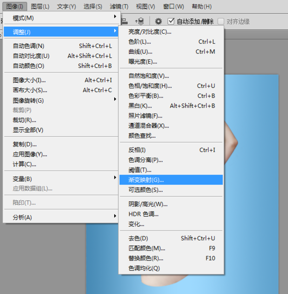Open 曲线(U)... adjustment
Viewport: 288px width, 294px height.
pyautogui.click(x=171, y=52)
